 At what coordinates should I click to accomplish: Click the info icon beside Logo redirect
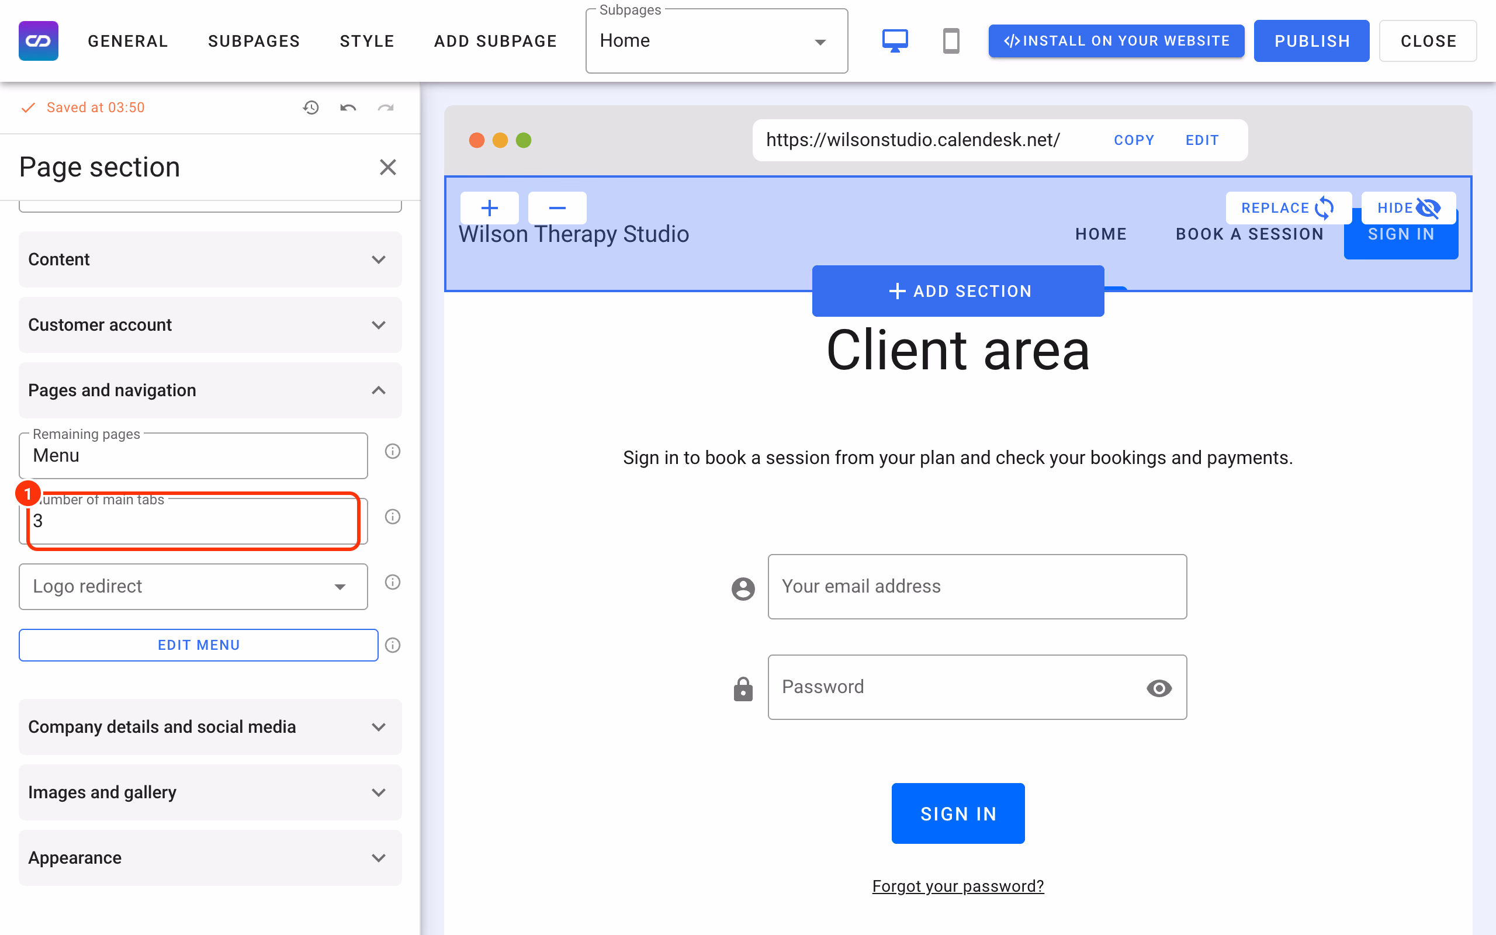(393, 582)
